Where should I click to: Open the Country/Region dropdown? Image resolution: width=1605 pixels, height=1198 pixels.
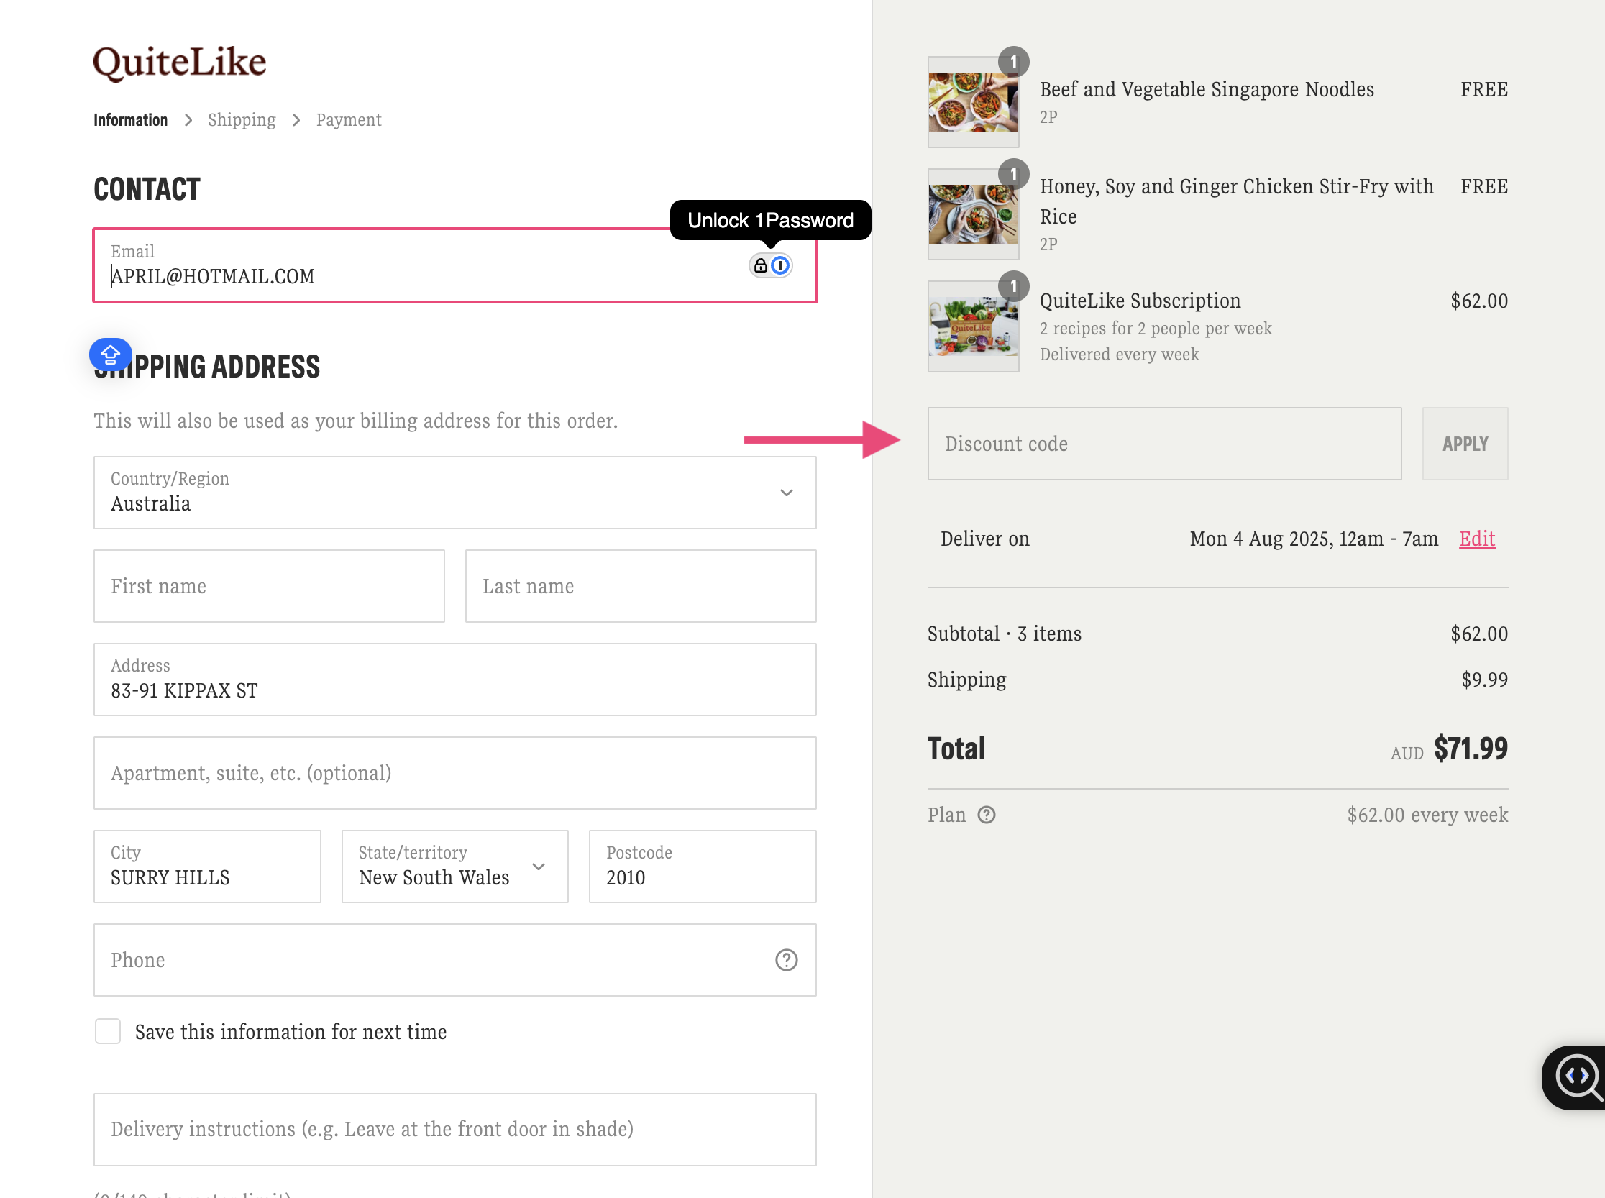point(454,493)
